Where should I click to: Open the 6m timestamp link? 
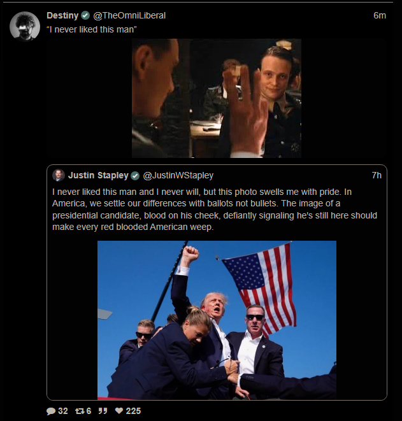(380, 15)
